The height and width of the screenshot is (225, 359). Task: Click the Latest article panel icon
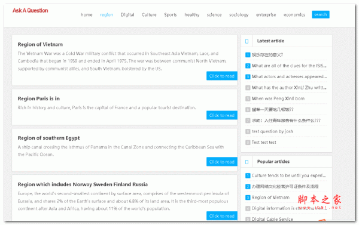tap(247, 41)
